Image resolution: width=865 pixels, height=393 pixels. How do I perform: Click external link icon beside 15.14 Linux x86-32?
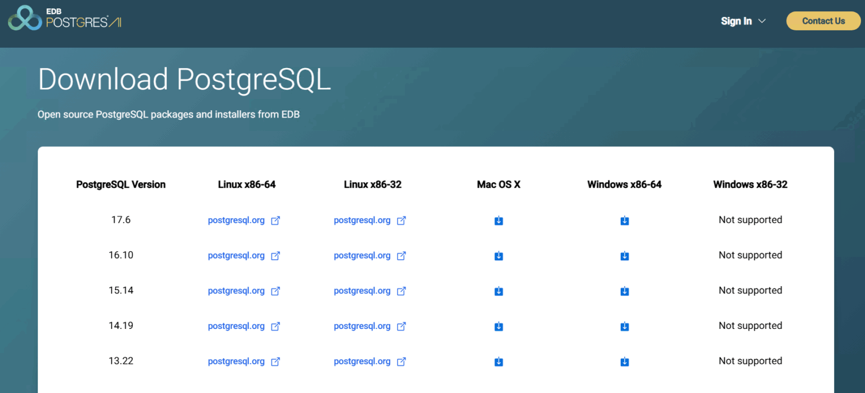[x=401, y=291]
